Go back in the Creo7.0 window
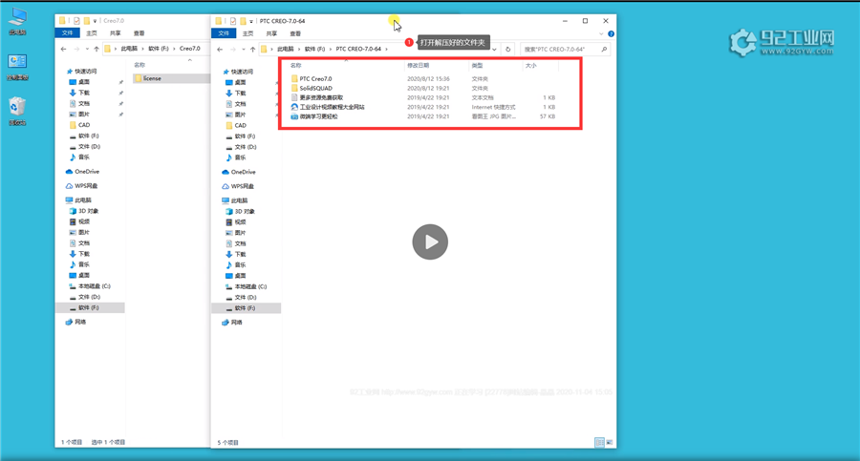This screenshot has width=860, height=461. (x=64, y=49)
